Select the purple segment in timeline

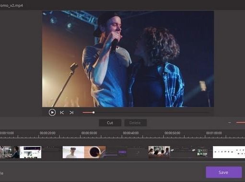click(122, 152)
